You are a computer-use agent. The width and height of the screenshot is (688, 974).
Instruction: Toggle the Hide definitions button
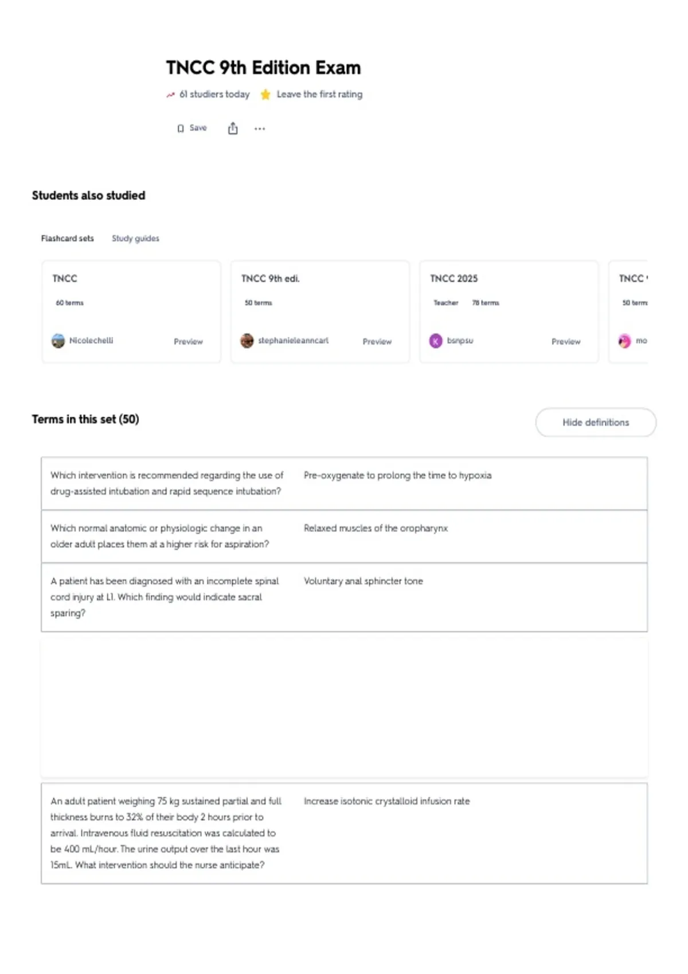coord(596,422)
